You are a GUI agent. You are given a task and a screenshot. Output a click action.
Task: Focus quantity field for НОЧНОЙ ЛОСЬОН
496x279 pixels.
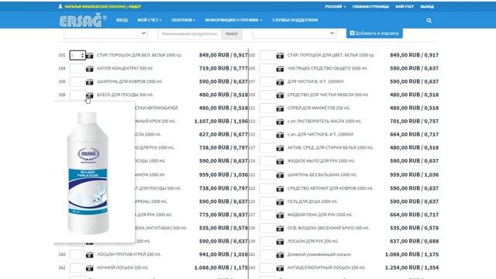pyautogui.click(x=77, y=268)
